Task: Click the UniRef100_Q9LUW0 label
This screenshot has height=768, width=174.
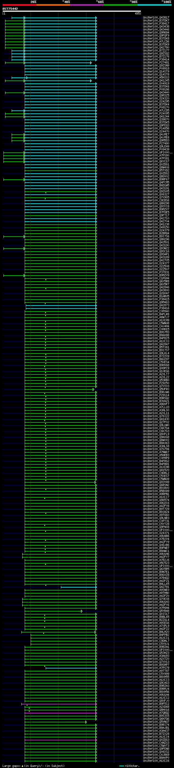Action: coord(156,425)
